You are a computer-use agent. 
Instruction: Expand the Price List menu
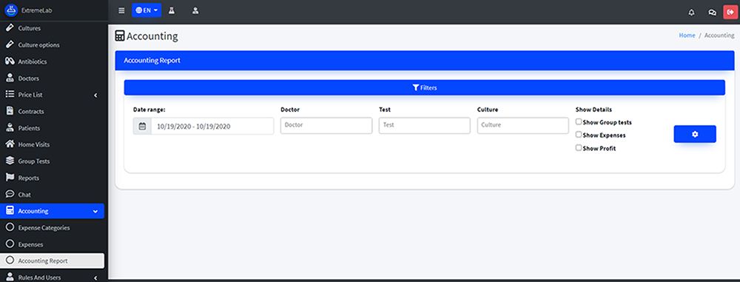coord(52,95)
